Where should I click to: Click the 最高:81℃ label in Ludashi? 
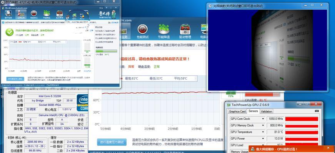coord(132,78)
